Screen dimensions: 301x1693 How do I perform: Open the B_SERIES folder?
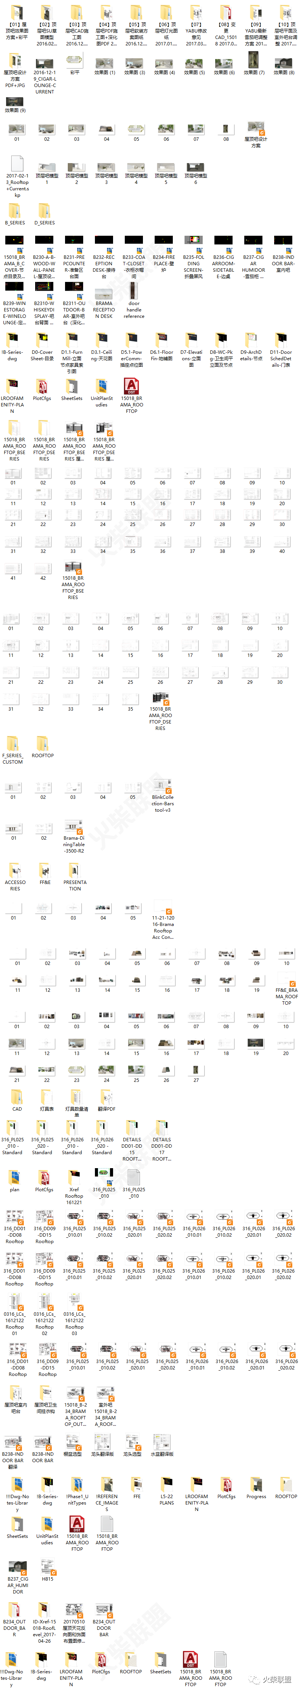click(x=14, y=214)
